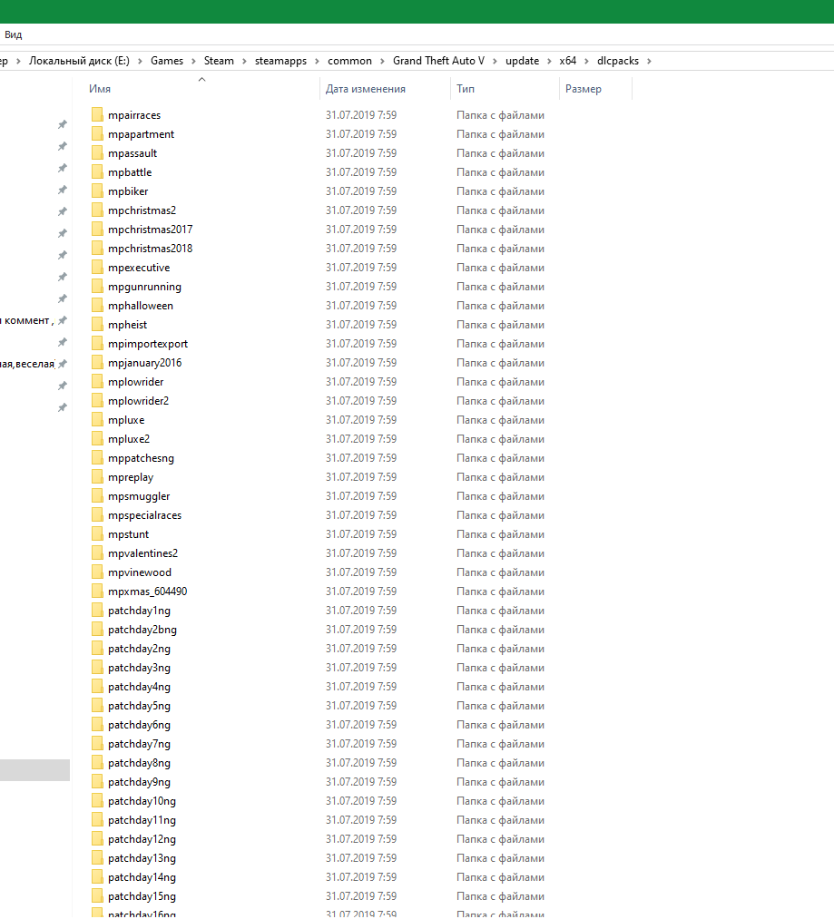Switch to the Вид ribbon tab

pyautogui.click(x=13, y=34)
